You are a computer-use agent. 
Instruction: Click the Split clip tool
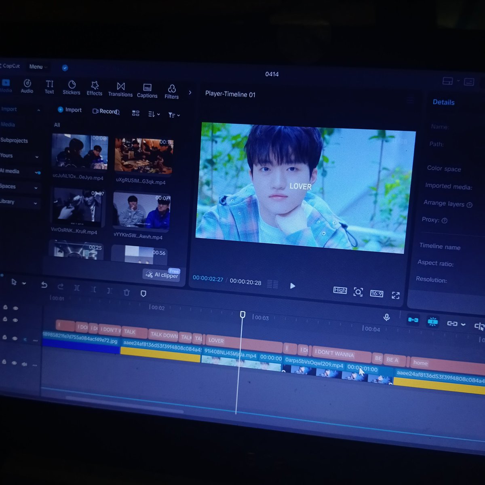click(x=77, y=288)
